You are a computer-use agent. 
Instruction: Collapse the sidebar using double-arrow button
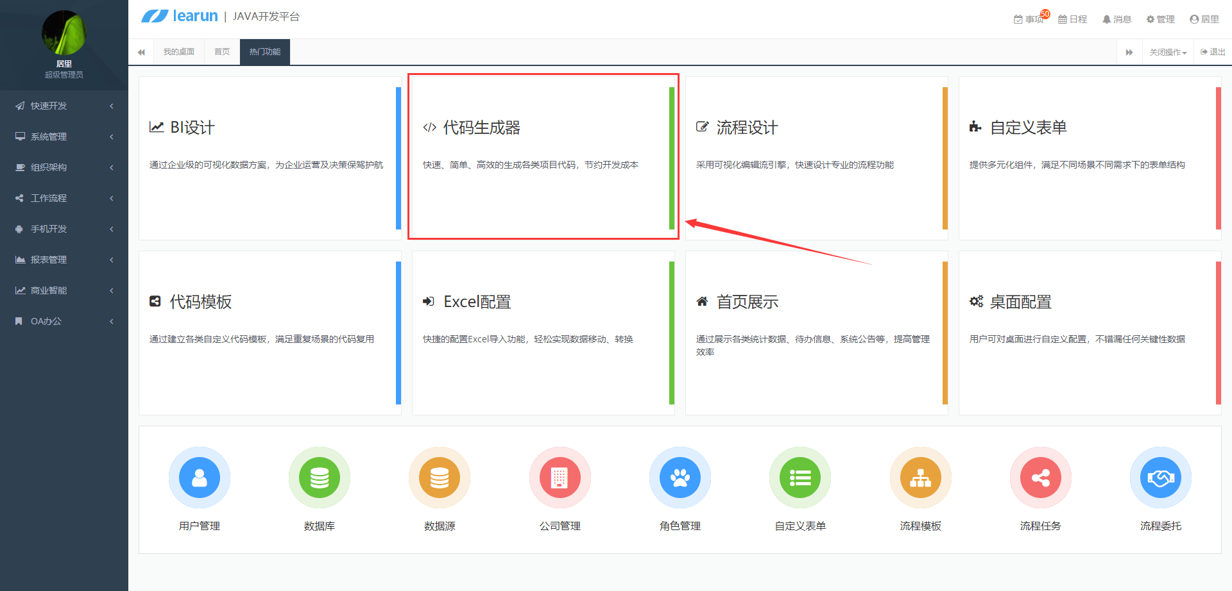coord(141,51)
